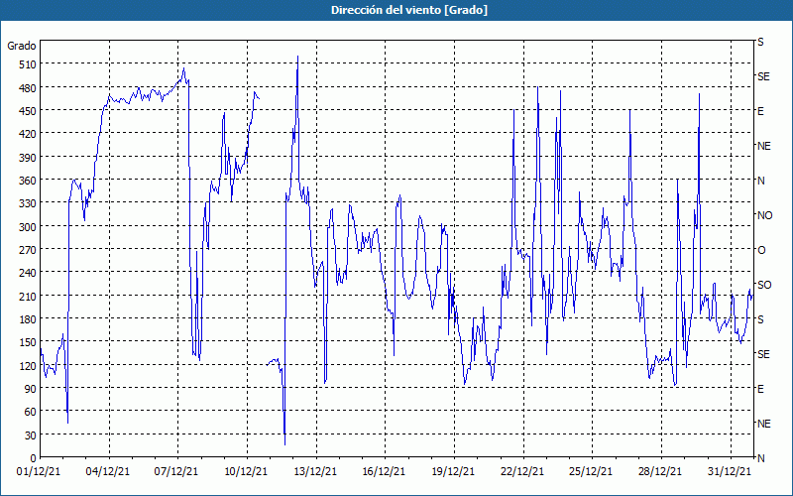Image resolution: width=793 pixels, height=496 pixels.
Task: Click the 150 degree axis label
Action: [x=27, y=342]
